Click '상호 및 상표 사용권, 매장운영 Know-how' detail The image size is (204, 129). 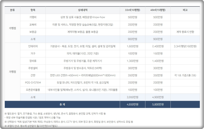coord(83,17)
